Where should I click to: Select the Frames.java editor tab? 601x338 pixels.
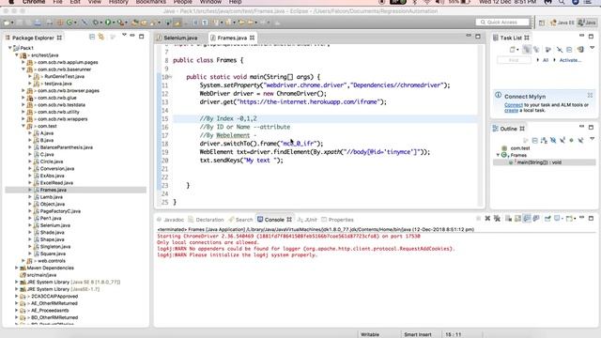pos(232,38)
